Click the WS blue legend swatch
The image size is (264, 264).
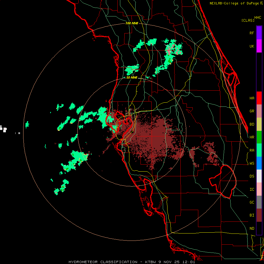click(x=259, y=163)
